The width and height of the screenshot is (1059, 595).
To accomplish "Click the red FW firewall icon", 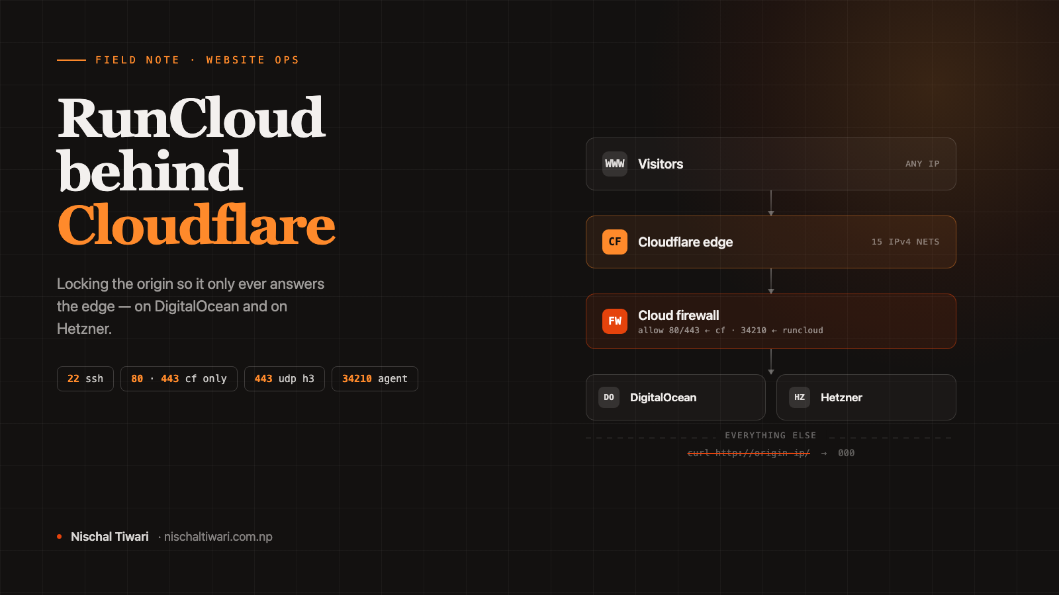I will pos(615,321).
